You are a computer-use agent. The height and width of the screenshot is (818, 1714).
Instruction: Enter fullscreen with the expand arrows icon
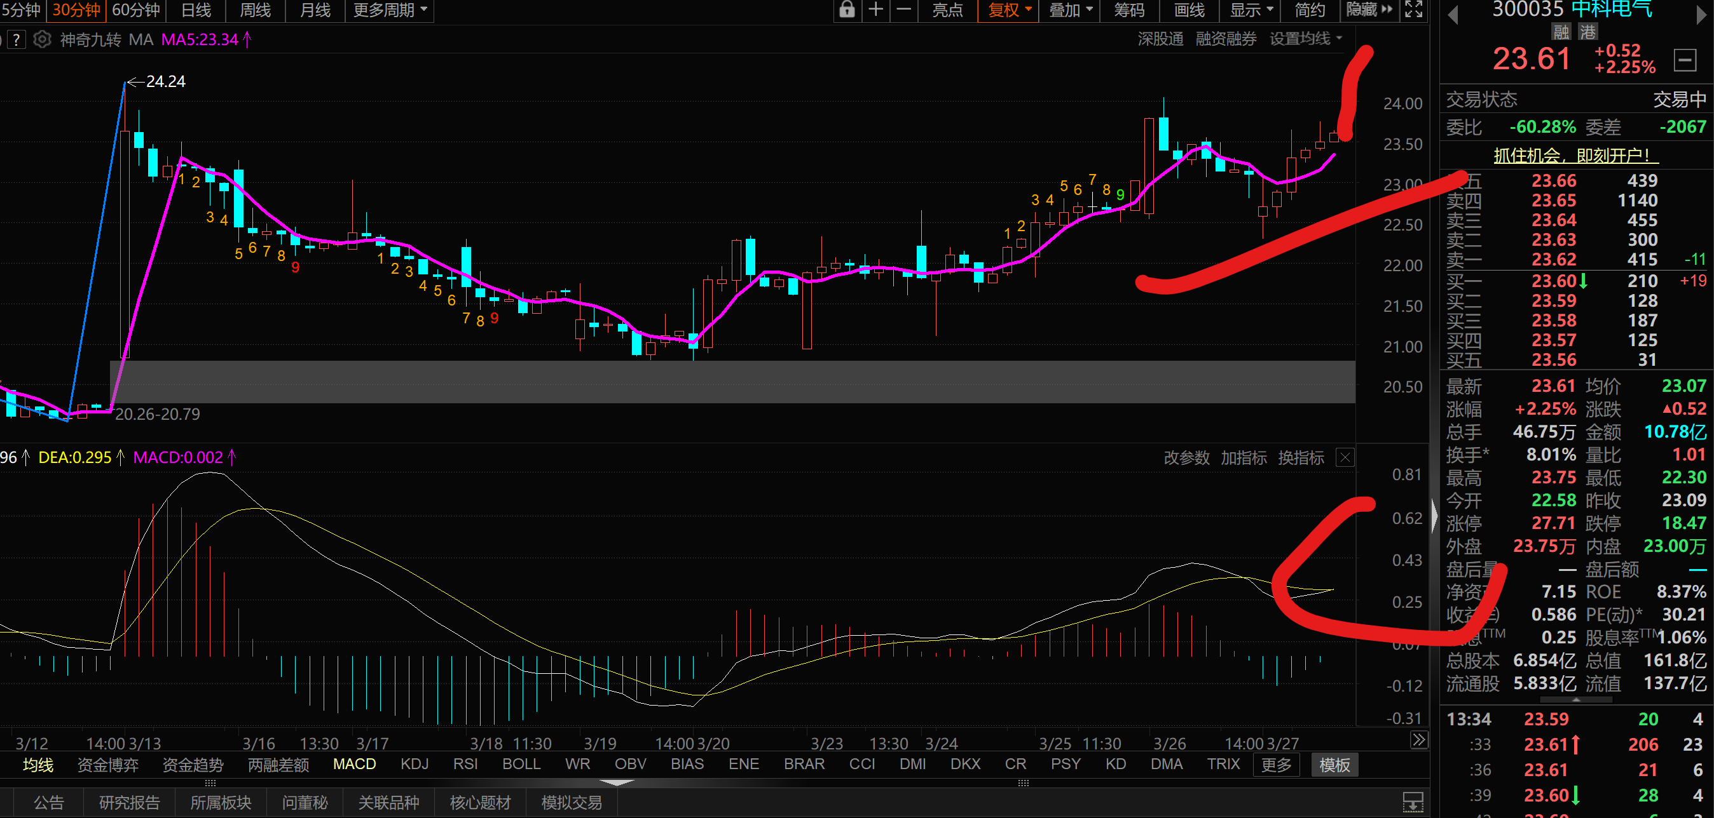point(1413,10)
